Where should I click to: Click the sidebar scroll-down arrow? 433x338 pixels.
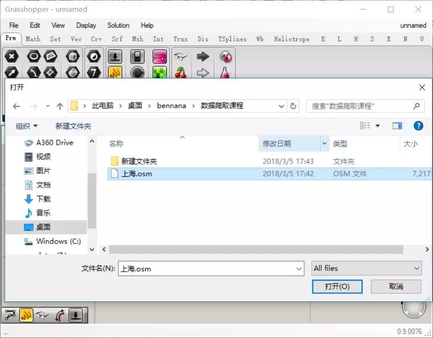pos(92,249)
